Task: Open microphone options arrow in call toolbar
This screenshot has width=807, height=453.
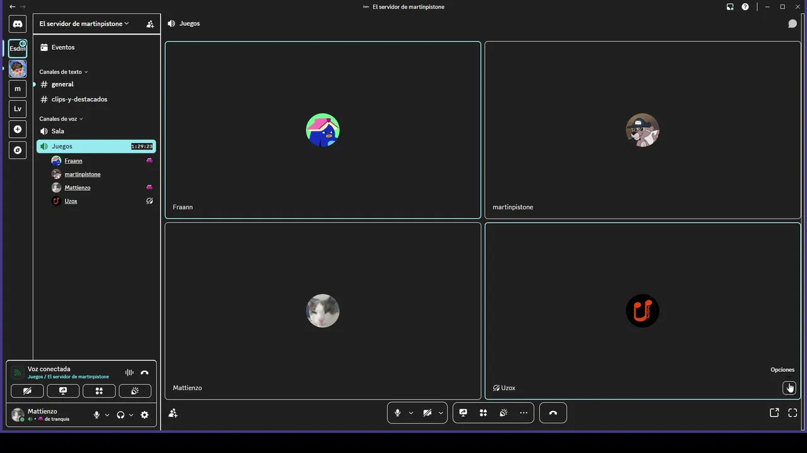Action: (411, 413)
